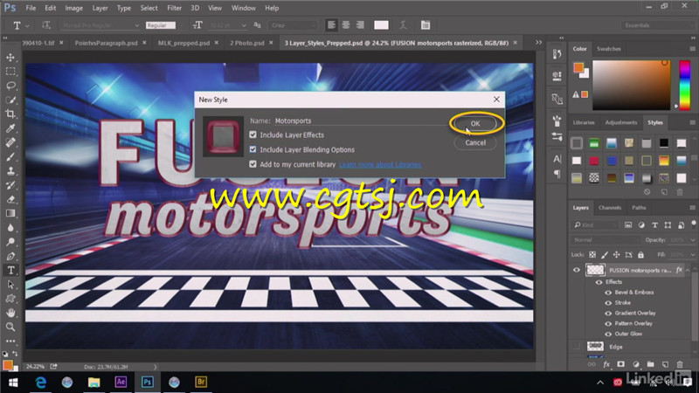Select the Zoom tool
This screenshot has width=699, height=393.
[x=10, y=327]
